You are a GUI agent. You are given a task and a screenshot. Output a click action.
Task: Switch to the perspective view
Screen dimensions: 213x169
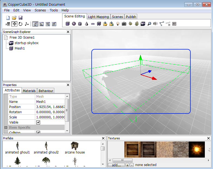pyautogui.click(x=35, y=24)
